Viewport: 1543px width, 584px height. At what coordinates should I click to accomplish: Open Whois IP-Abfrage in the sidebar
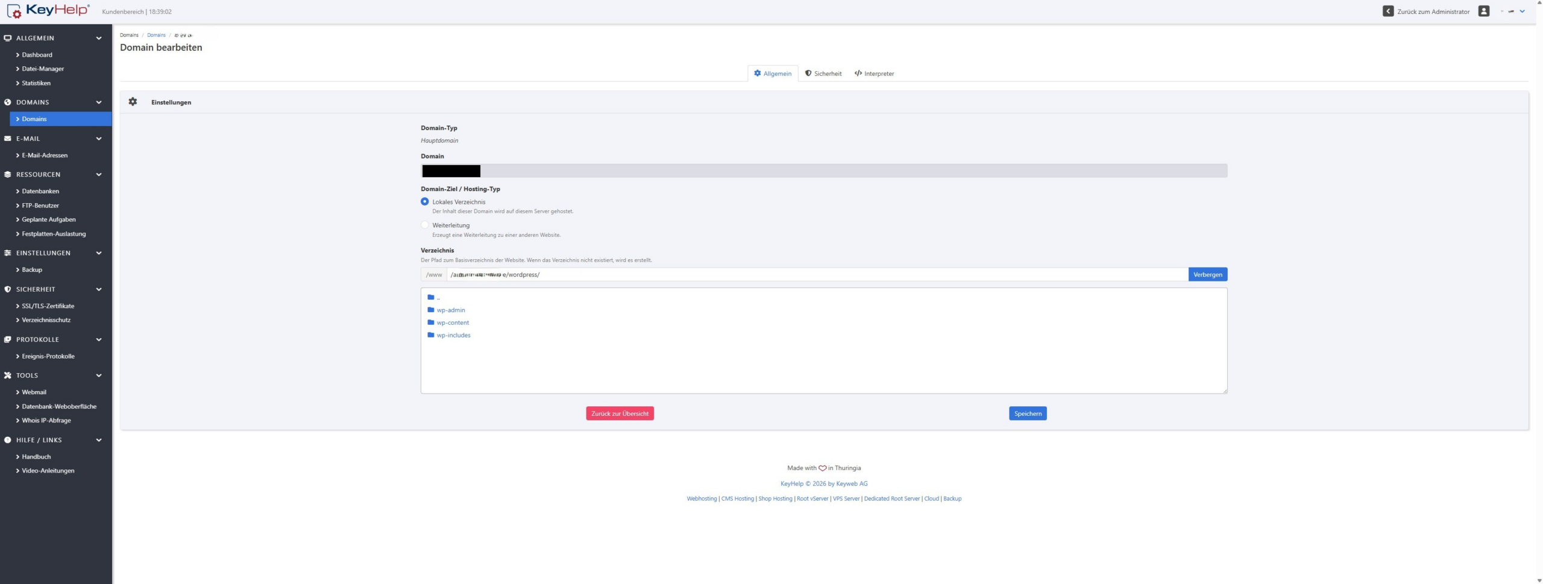point(46,421)
